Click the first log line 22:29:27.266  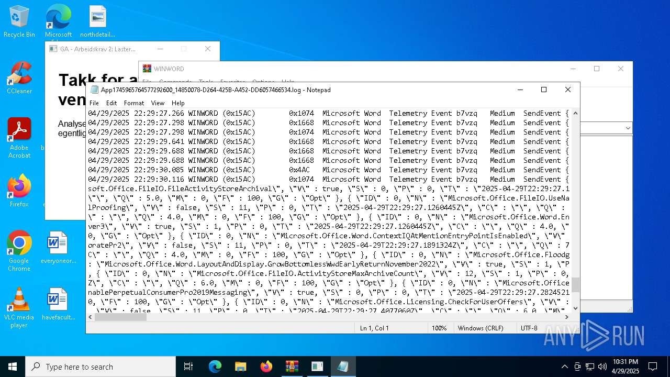[328, 113]
